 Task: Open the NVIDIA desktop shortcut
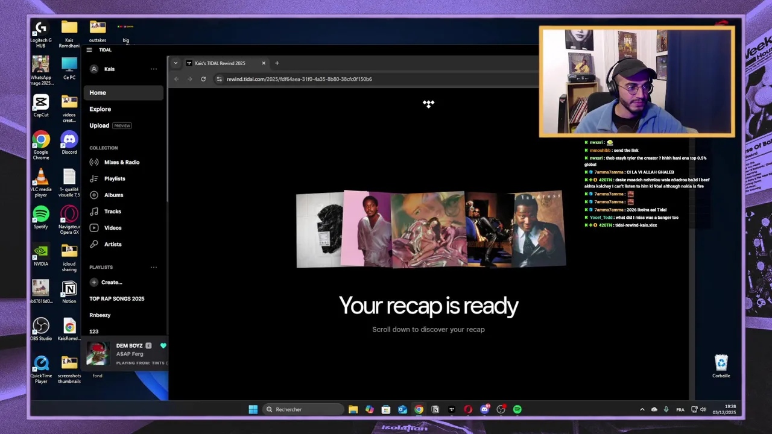(x=41, y=256)
